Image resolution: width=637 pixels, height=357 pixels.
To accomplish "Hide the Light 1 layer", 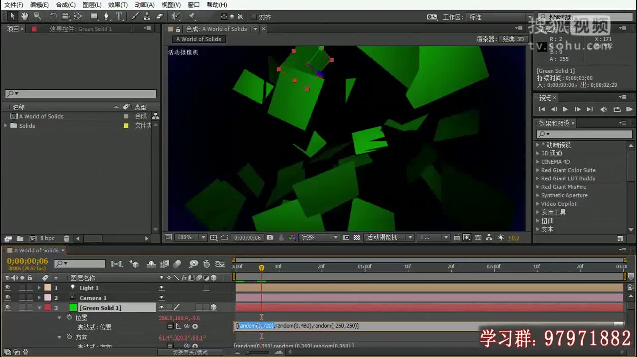I will (x=7, y=288).
